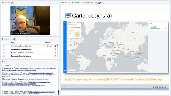The width and height of the screenshot is (171, 96).
Task: Click the red map marker over Russia
Action: point(113,38)
